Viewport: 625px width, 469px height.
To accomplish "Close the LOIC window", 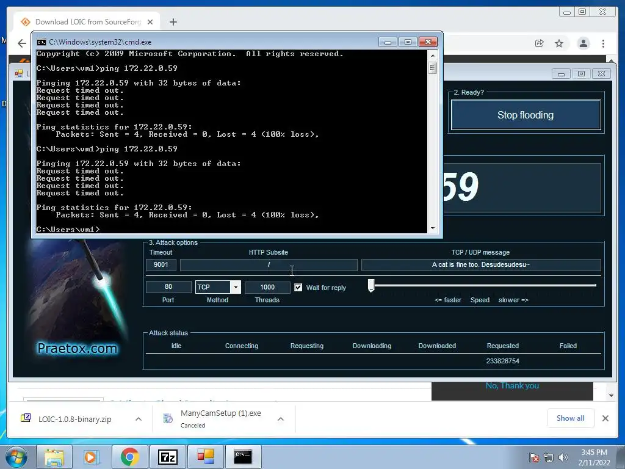I will tap(601, 74).
